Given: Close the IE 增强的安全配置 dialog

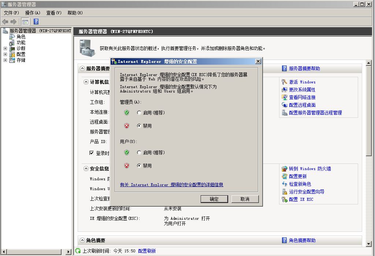Looking at the screenshot, I should tap(258, 61).
